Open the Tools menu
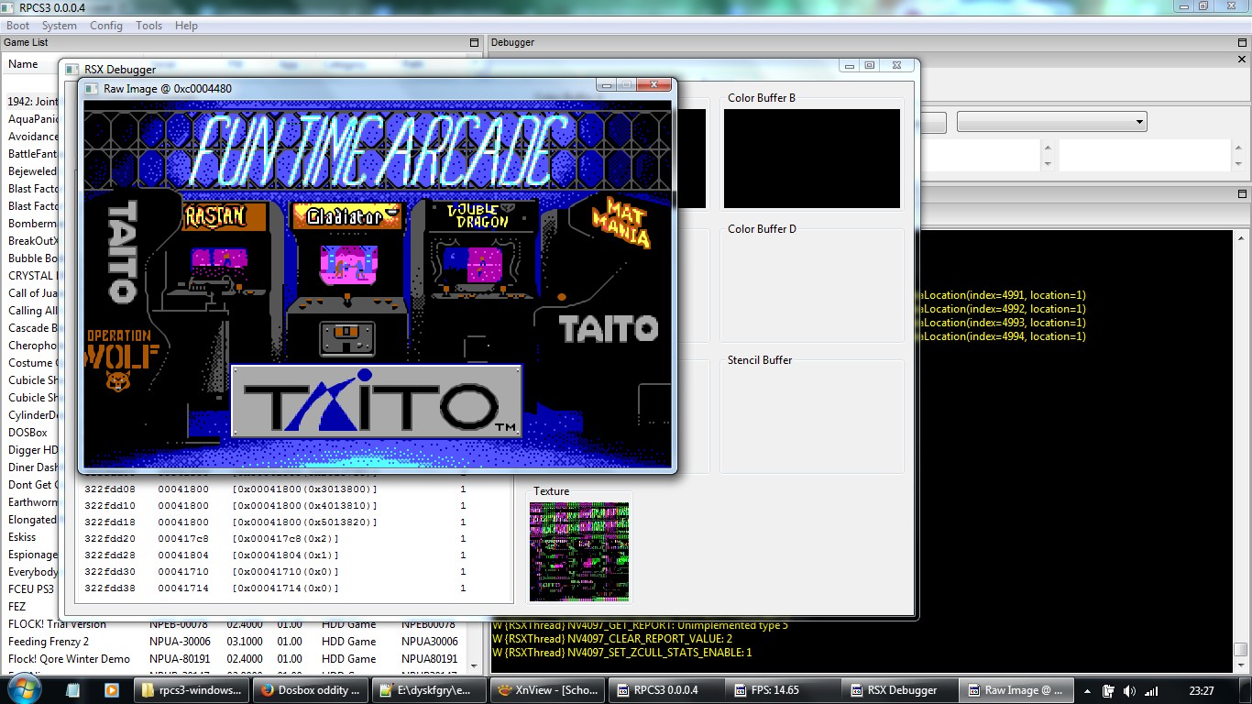The width and height of the screenshot is (1252, 704). coord(148,26)
